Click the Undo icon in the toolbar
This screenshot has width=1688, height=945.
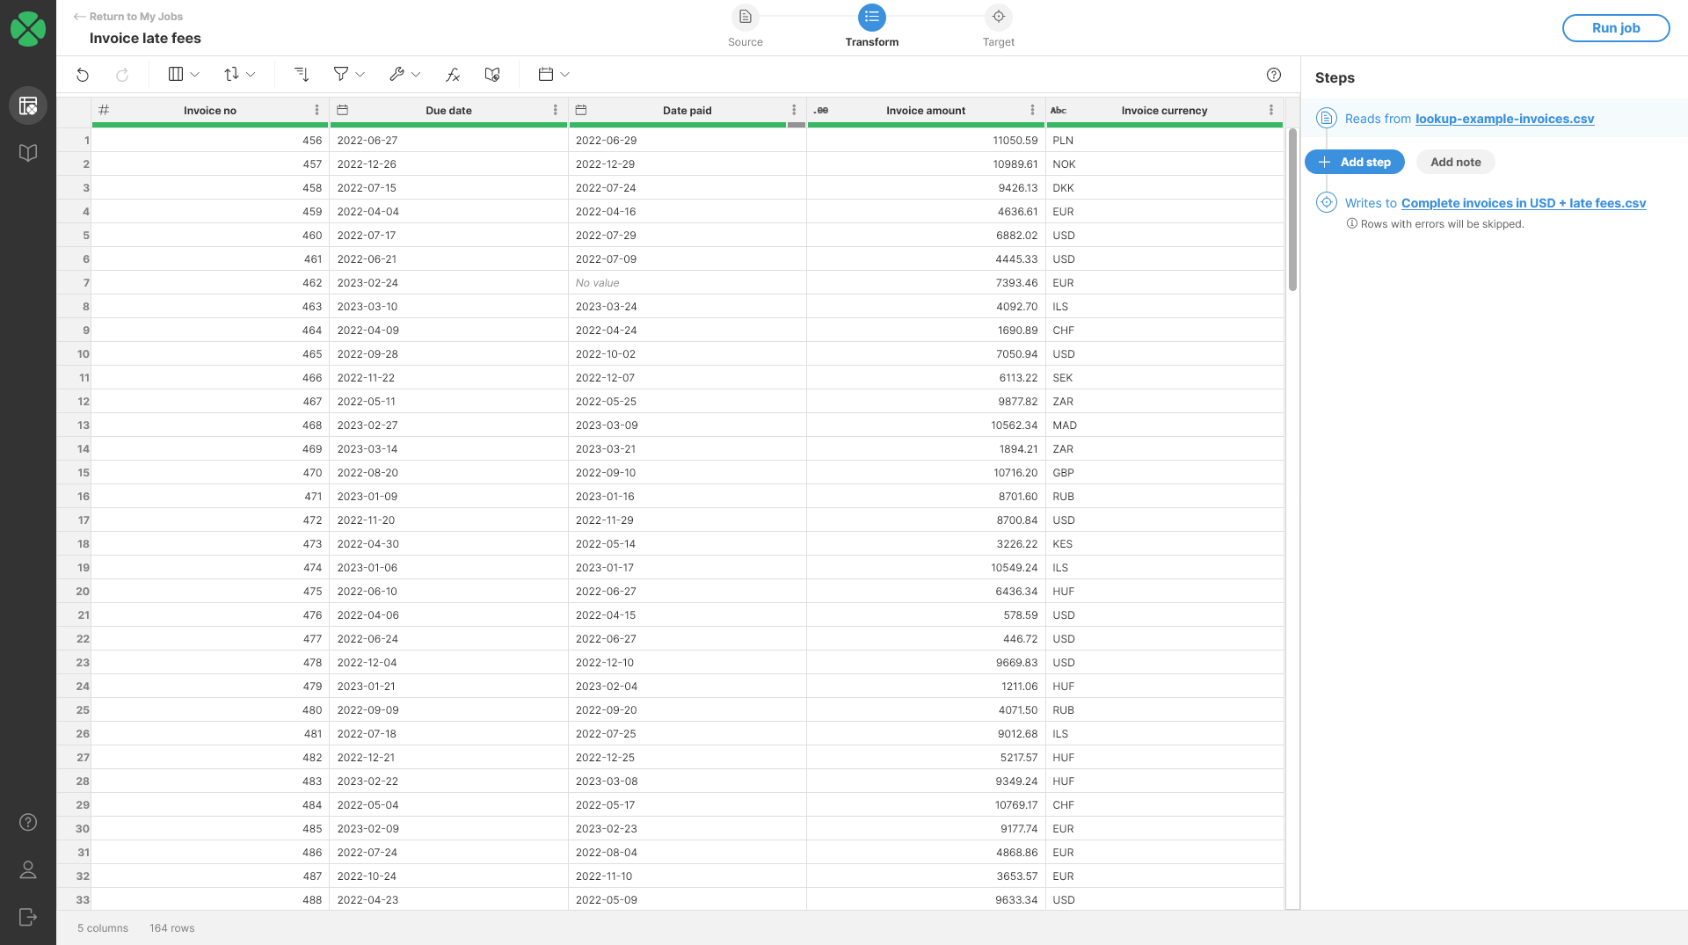[83, 75]
